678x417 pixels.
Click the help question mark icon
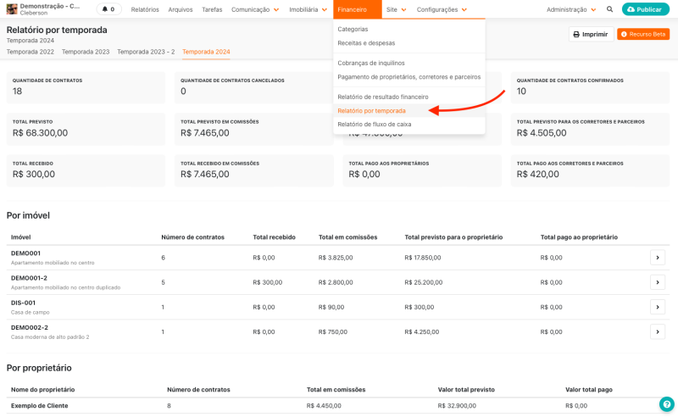666,404
